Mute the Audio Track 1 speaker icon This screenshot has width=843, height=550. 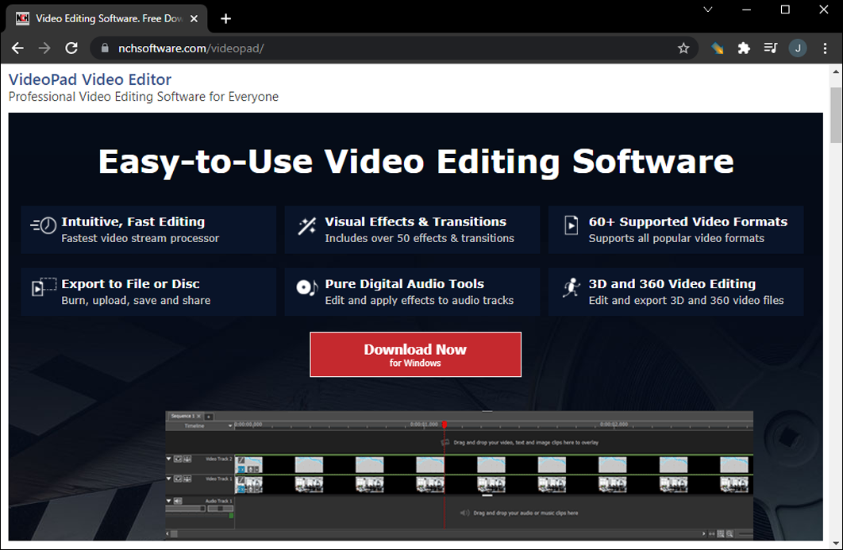[178, 501]
